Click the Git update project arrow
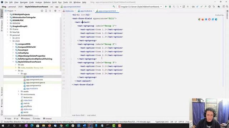Viewport: 229px width, 128px height. coord(198,7)
